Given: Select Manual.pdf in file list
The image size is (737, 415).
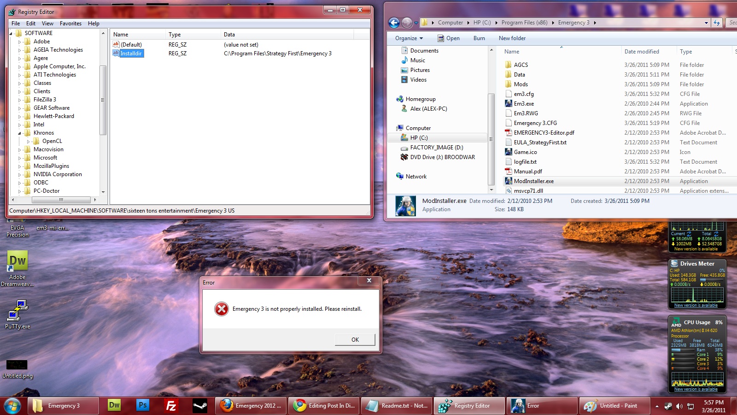Looking at the screenshot, I should 528,172.
